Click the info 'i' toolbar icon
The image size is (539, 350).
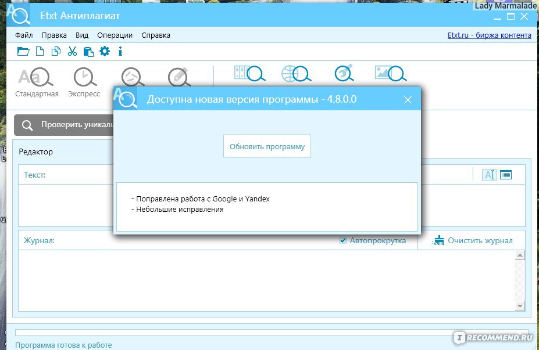pos(120,51)
